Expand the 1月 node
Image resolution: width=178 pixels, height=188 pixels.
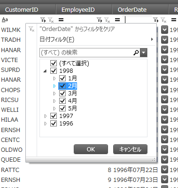[54, 78]
